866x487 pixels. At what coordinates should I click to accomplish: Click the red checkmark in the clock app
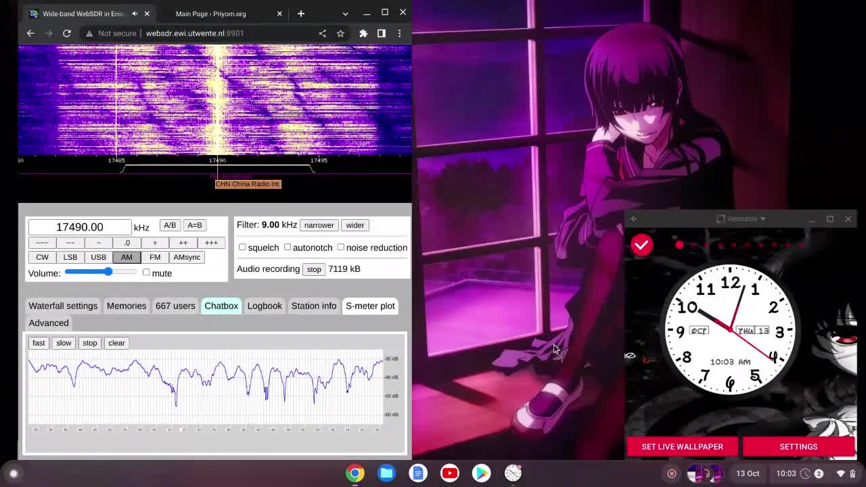pos(641,245)
